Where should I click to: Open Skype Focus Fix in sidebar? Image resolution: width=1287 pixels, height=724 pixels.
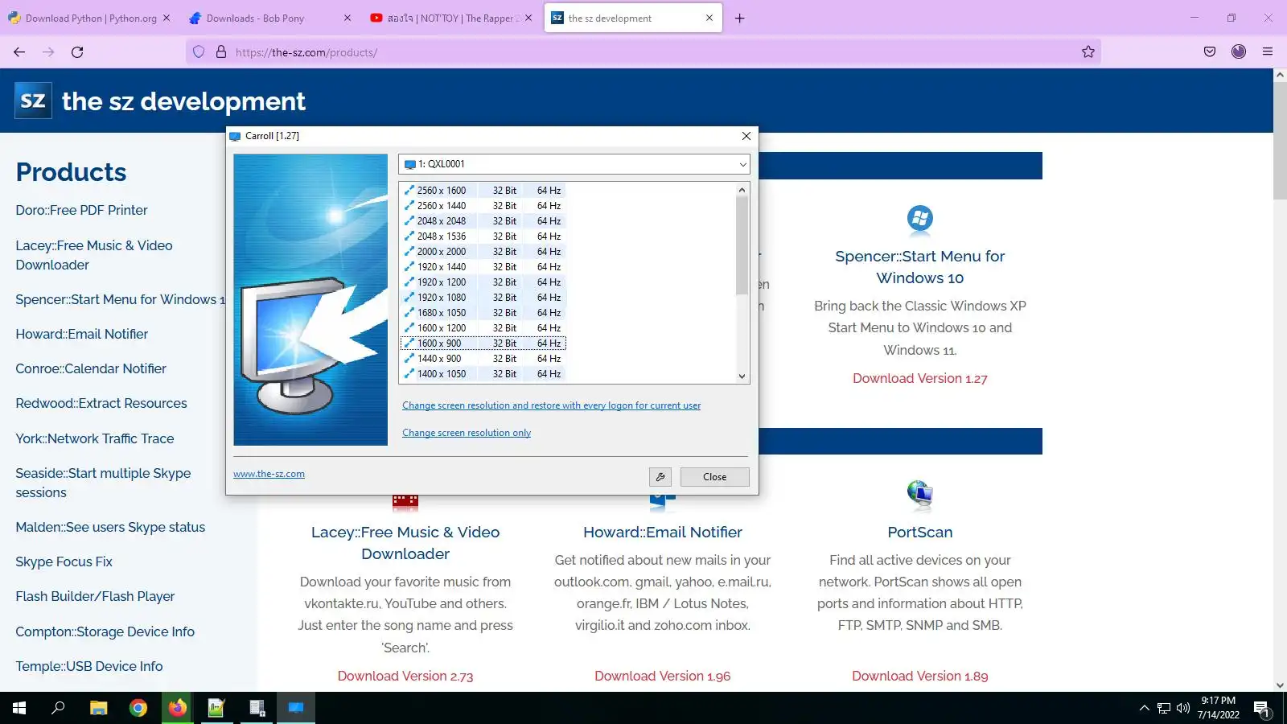[x=64, y=562]
